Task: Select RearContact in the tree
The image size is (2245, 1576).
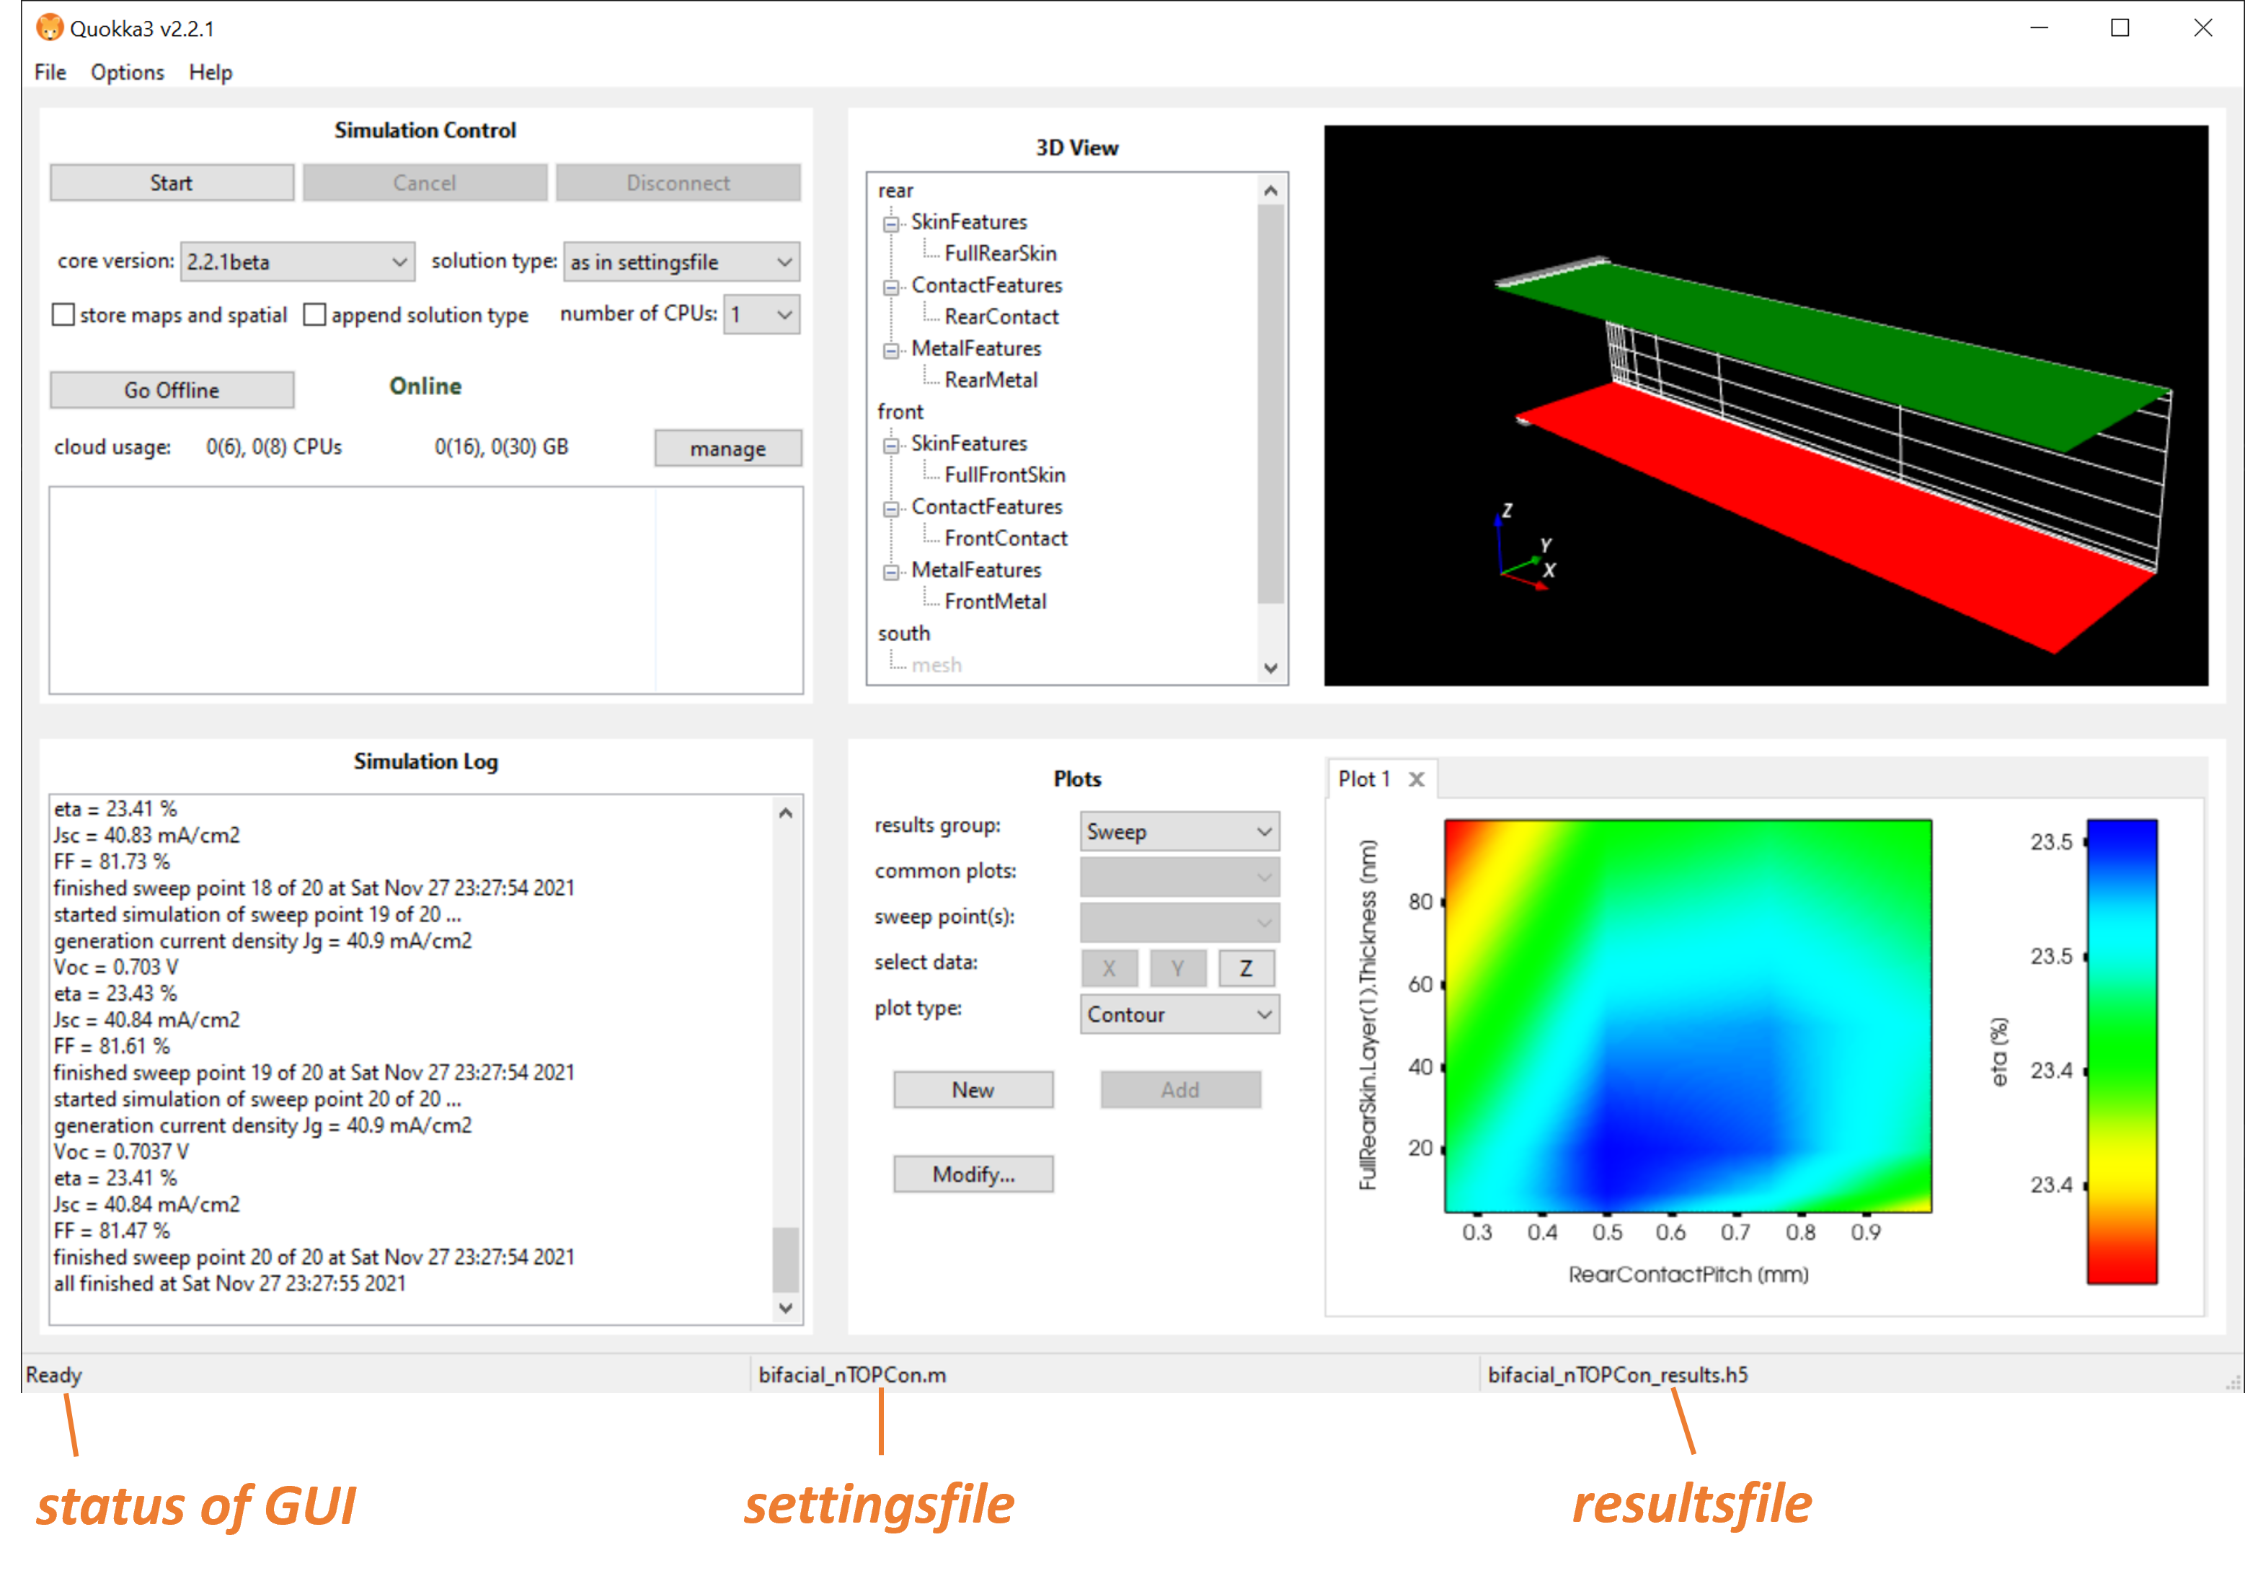Action: pos(1001,316)
